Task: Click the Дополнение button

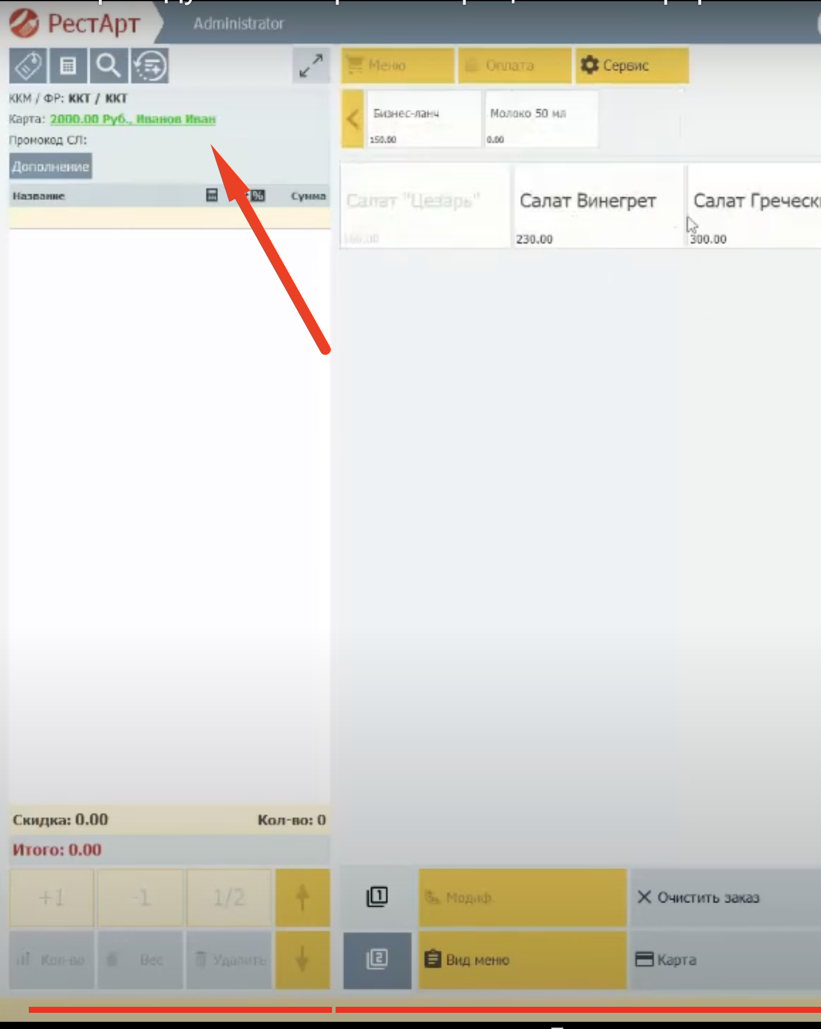Action: point(50,166)
